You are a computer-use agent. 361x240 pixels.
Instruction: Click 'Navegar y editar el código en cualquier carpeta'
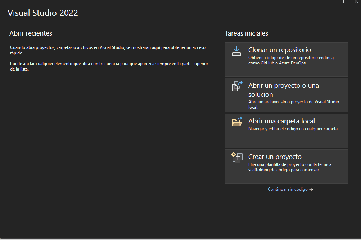(x=293, y=129)
